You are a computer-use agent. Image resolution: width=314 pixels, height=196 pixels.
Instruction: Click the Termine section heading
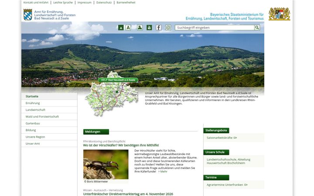coord(216,177)
